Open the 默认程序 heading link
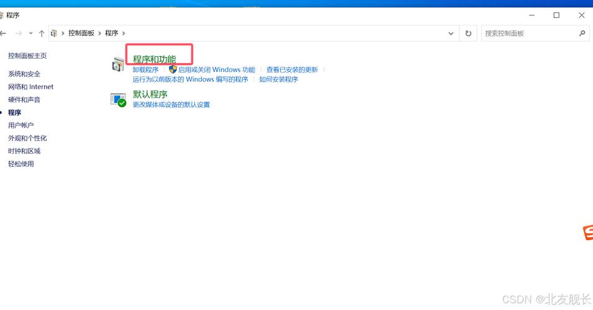The image size is (593, 310). coord(150,94)
